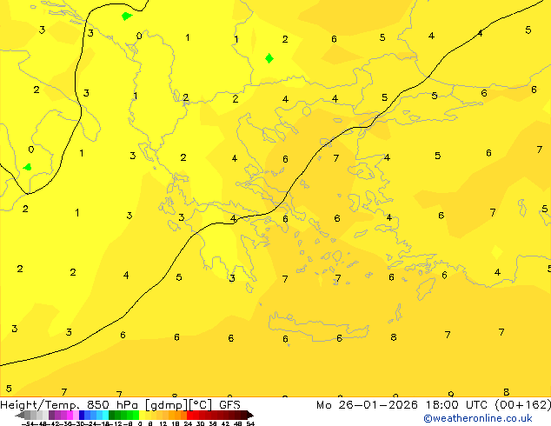This screenshot has height=426, width=551.
Task: Click the 'Height/Temp. 850 hPa' chart title
Action: [x=70, y=404]
